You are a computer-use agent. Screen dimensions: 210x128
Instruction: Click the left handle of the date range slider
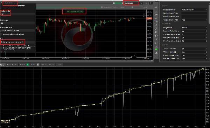pyautogui.click(x=114, y=3)
